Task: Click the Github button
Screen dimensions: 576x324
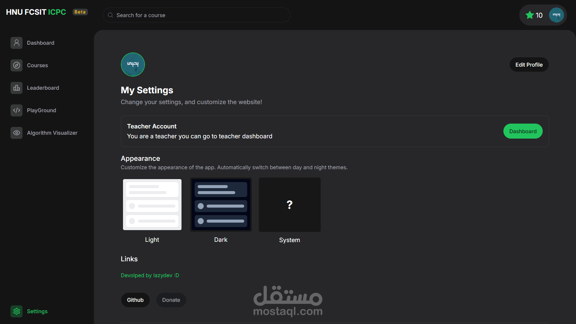Action: [135, 300]
